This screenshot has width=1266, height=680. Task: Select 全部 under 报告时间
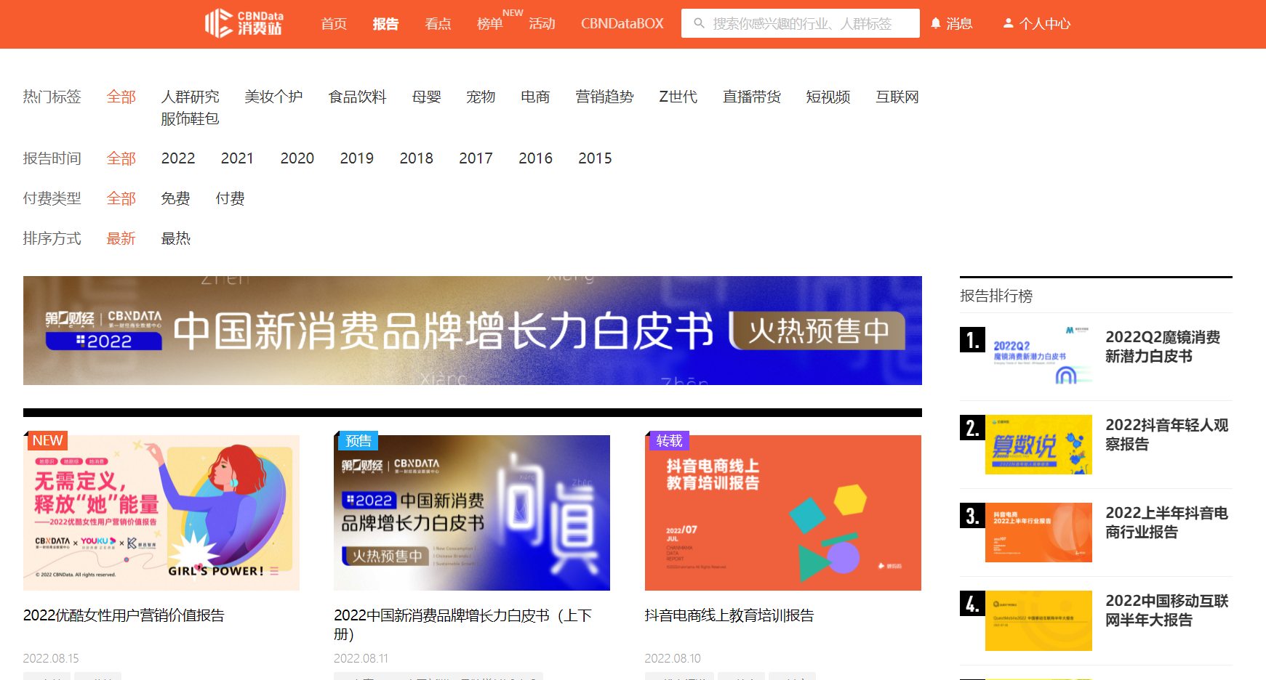click(x=121, y=158)
